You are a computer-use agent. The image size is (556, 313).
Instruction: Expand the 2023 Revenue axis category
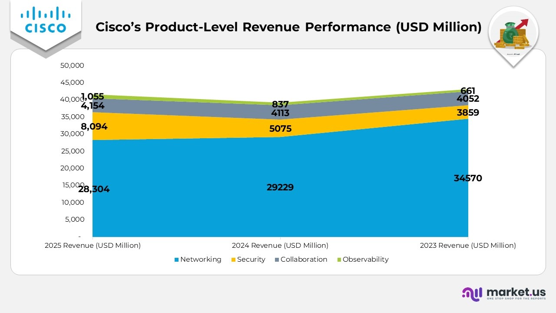[x=468, y=246]
